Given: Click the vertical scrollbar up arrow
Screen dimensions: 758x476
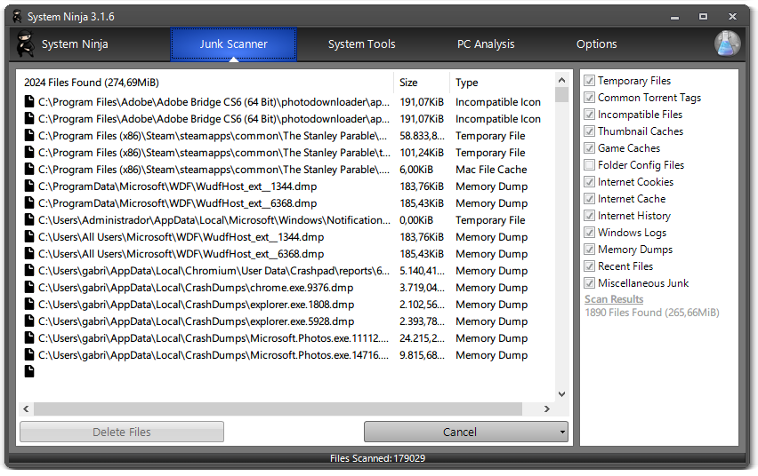Looking at the screenshot, I should point(561,80).
